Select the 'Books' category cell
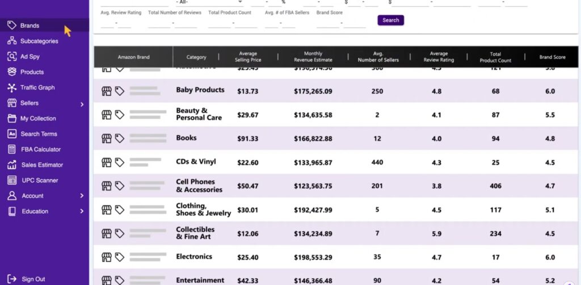 pyautogui.click(x=186, y=138)
